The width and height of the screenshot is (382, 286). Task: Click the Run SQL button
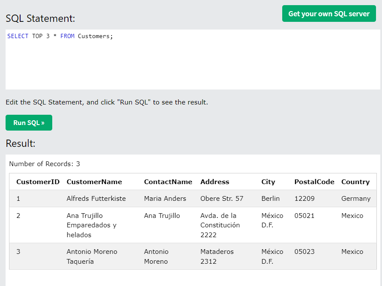point(29,122)
